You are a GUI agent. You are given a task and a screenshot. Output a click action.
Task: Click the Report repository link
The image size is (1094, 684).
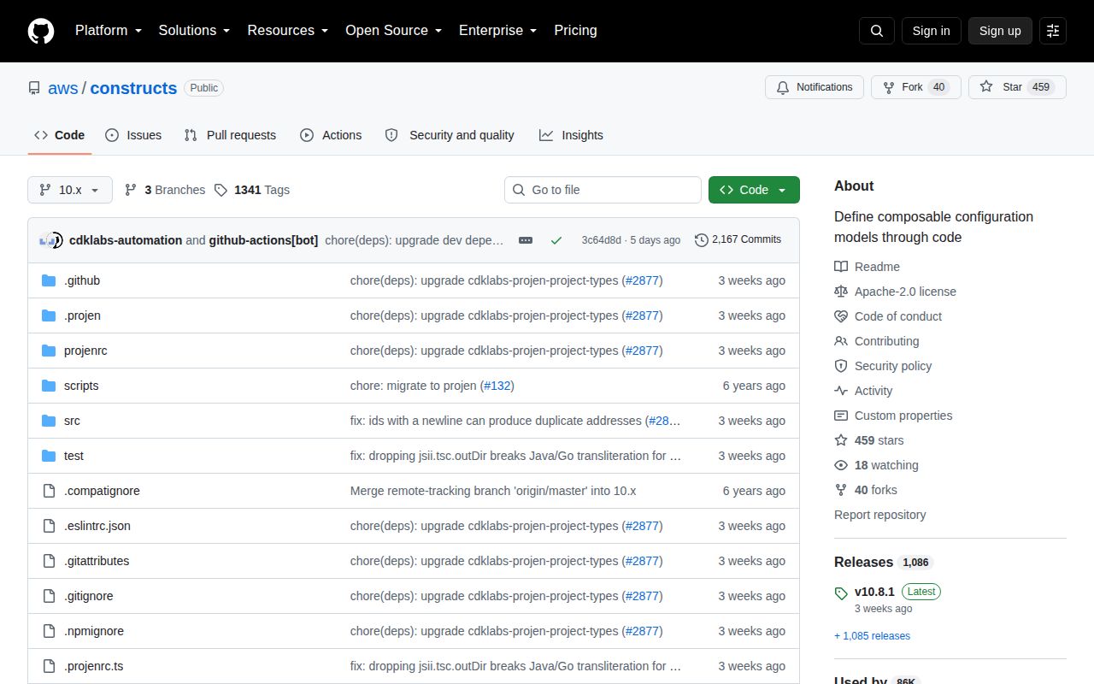point(880,515)
